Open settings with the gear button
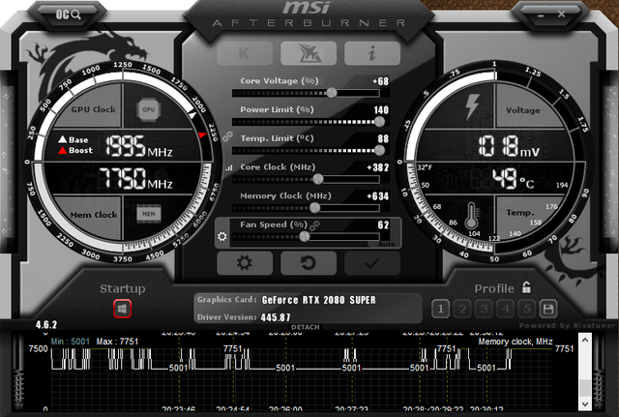 tap(245, 263)
